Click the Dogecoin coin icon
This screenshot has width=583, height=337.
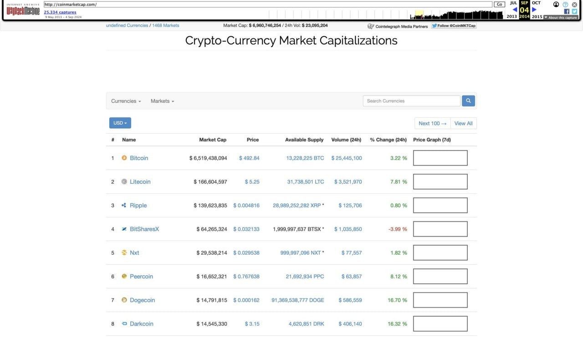point(124,300)
